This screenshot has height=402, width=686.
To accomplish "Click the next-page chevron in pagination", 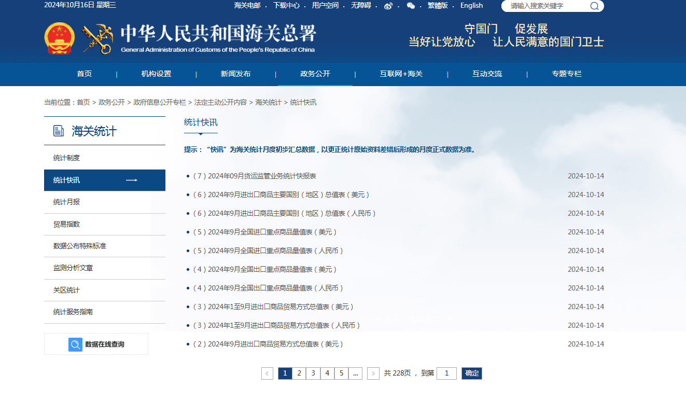I will (373, 373).
